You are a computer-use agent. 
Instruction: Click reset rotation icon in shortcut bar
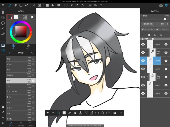(102, 113)
